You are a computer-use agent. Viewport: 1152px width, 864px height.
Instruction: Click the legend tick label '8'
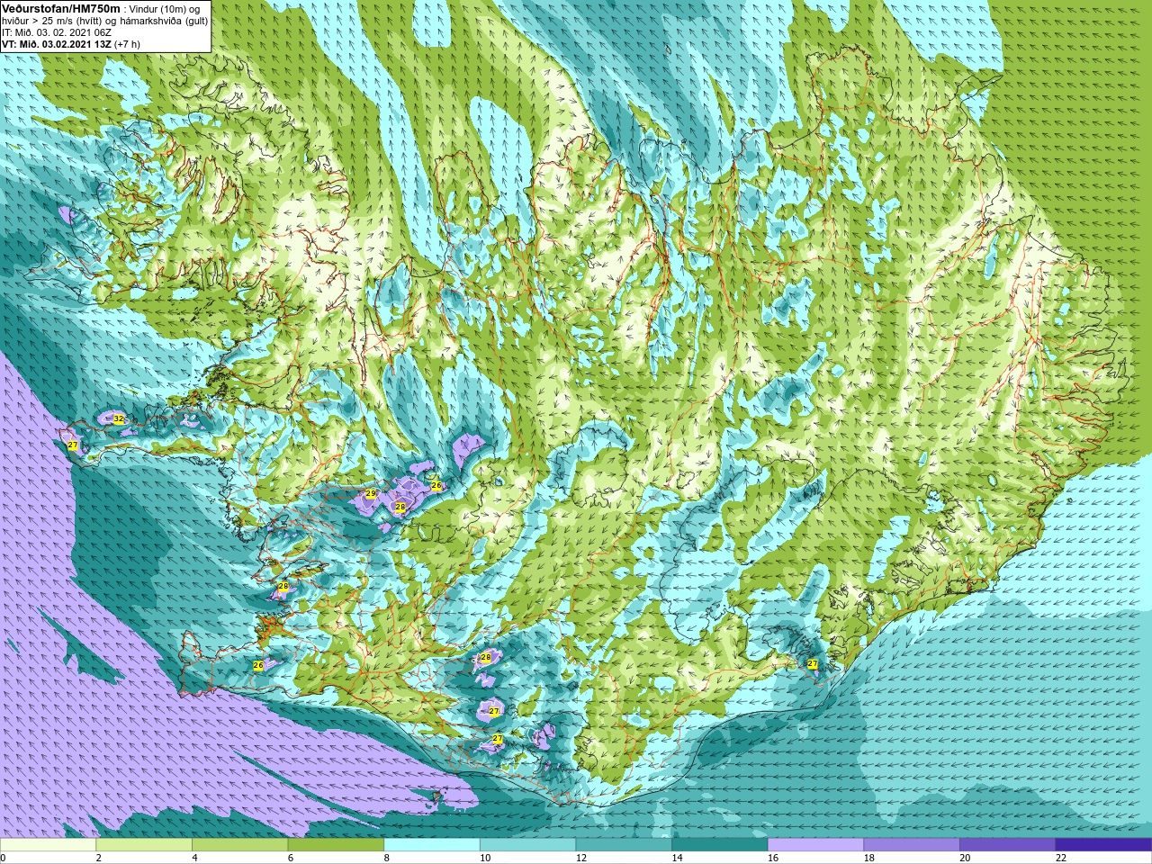[x=387, y=859]
